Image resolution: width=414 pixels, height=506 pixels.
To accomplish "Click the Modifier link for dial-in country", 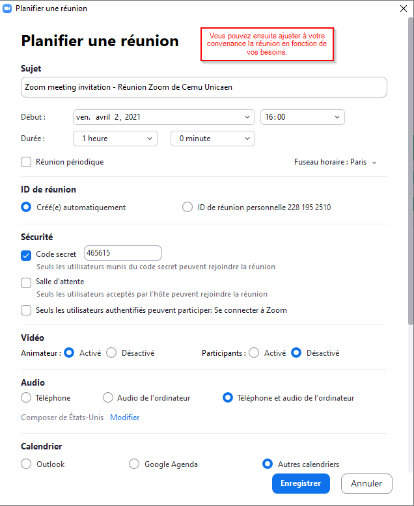I will pyautogui.click(x=124, y=418).
